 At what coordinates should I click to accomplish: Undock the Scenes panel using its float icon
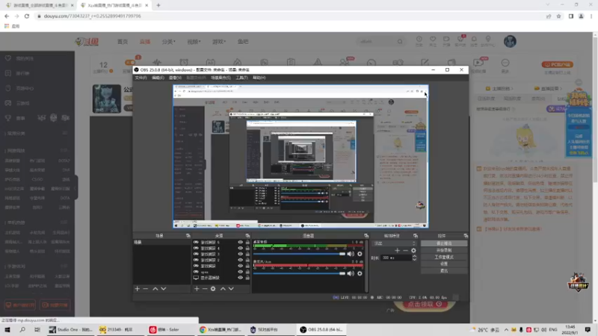pos(188,236)
